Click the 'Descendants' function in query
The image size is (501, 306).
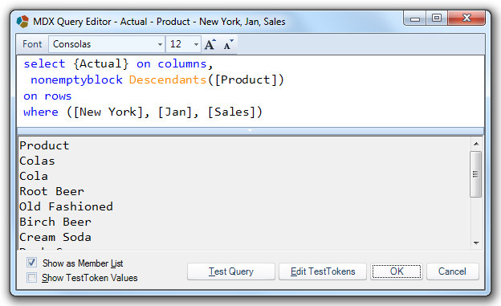(x=168, y=80)
